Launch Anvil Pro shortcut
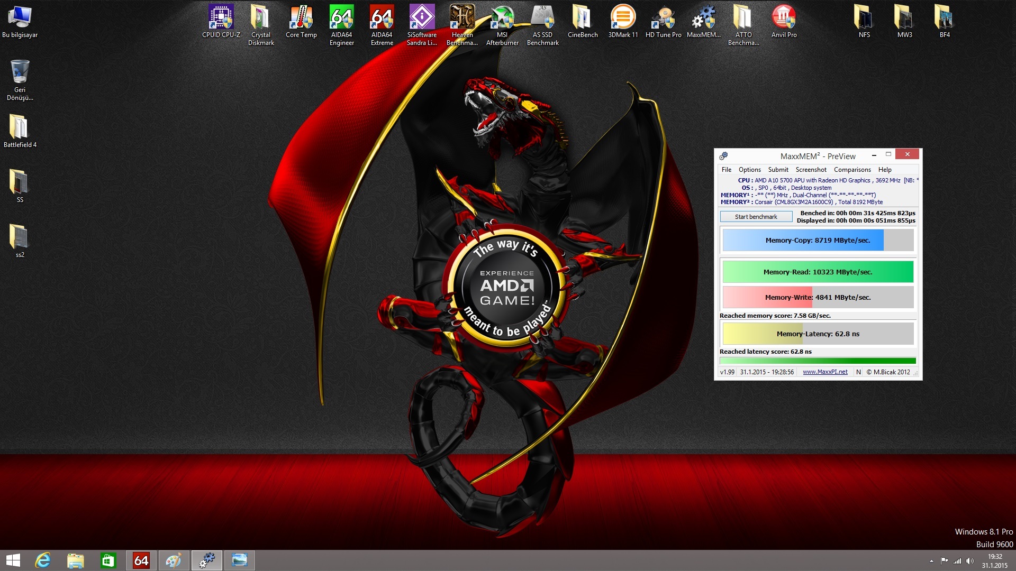The height and width of the screenshot is (571, 1016). click(784, 22)
